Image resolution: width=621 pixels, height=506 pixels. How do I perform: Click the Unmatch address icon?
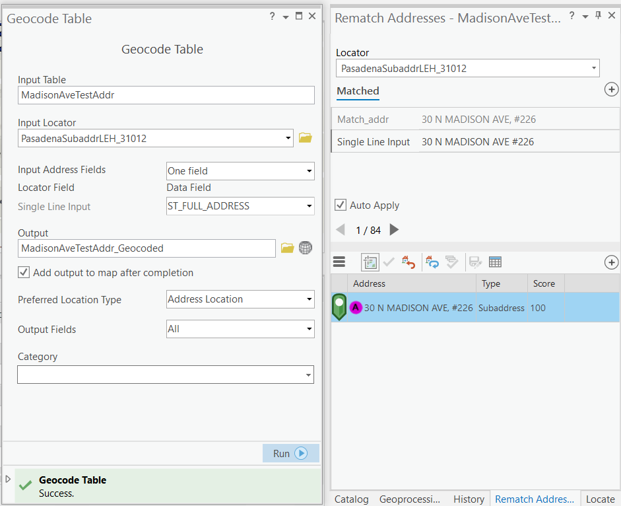point(408,262)
